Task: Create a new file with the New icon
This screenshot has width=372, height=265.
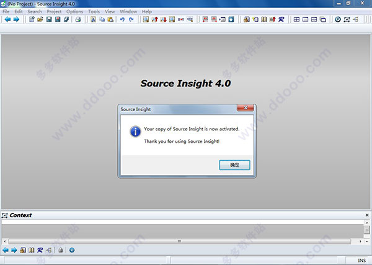Action: pyautogui.click(x=32, y=19)
